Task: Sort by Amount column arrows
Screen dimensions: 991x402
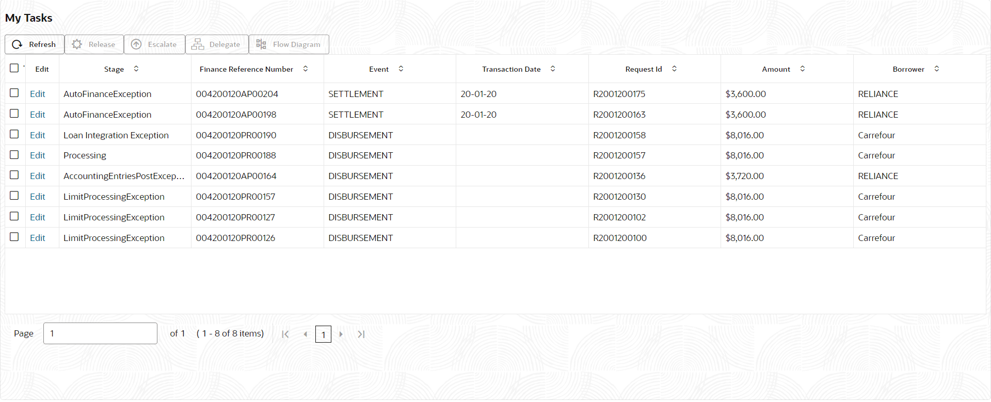Action: pyautogui.click(x=803, y=69)
